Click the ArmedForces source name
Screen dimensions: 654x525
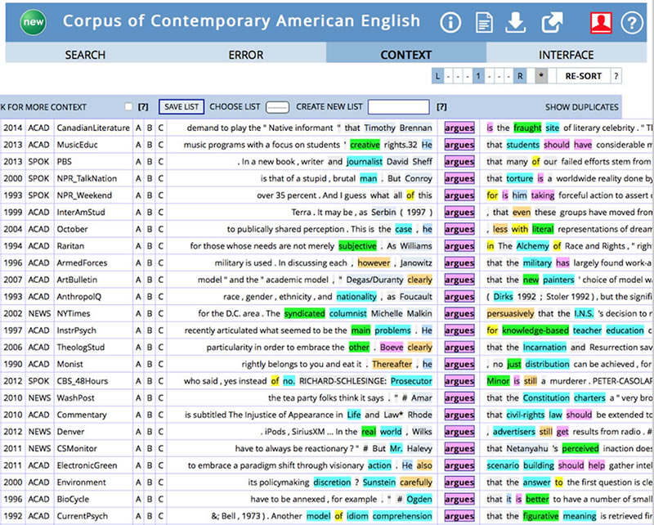(82, 263)
